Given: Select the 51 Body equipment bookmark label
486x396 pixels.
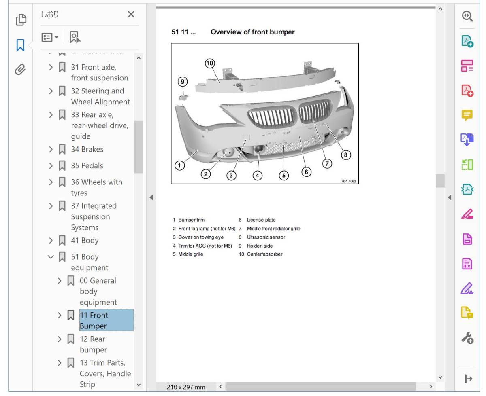Looking at the screenshot, I should pyautogui.click(x=90, y=262).
